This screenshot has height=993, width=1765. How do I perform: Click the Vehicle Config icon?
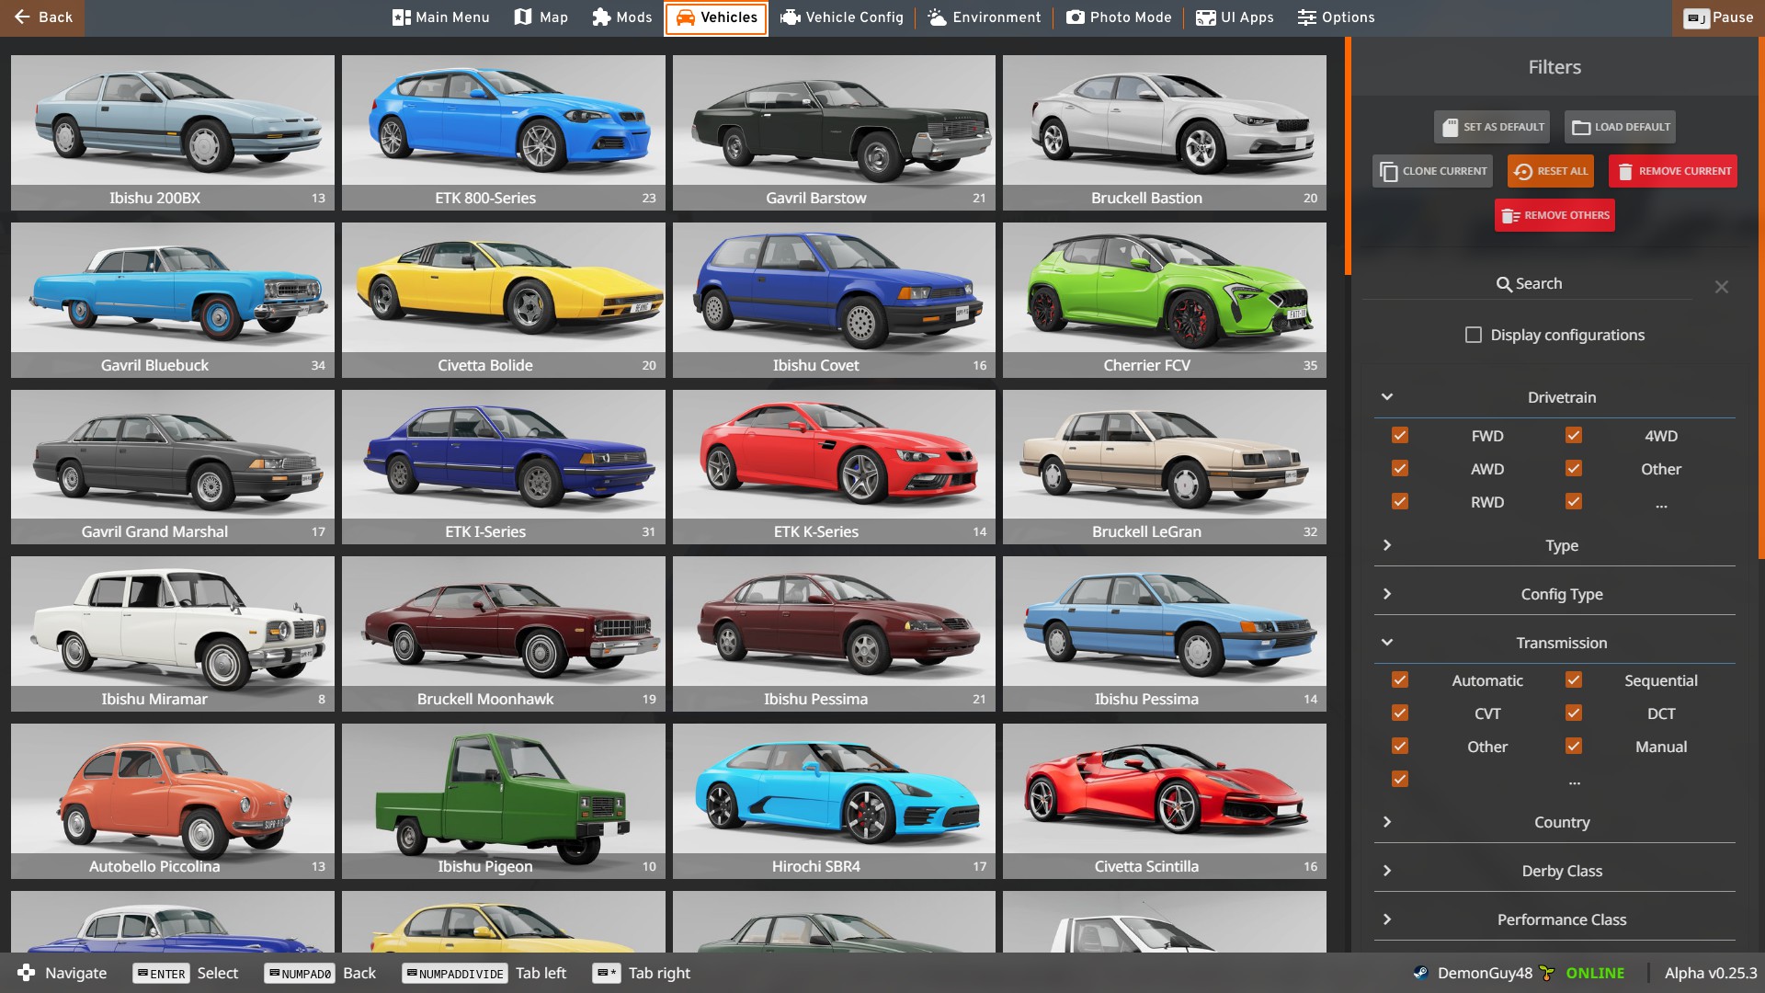point(790,17)
